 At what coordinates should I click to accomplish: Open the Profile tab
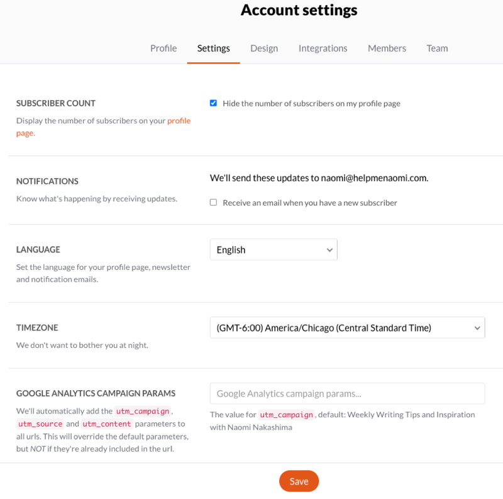[x=163, y=48]
